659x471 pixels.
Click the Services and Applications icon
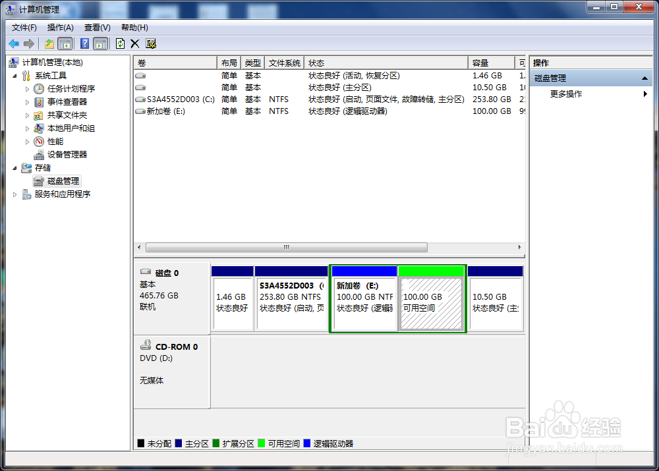[26, 194]
